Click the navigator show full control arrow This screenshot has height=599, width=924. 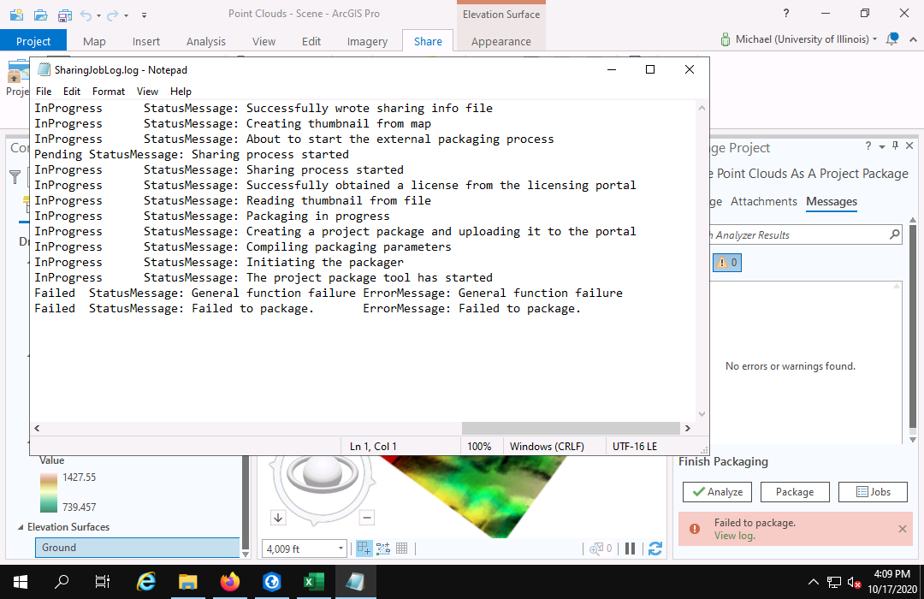pyautogui.click(x=279, y=518)
